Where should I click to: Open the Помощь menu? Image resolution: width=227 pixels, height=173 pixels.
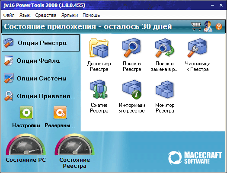(91, 15)
